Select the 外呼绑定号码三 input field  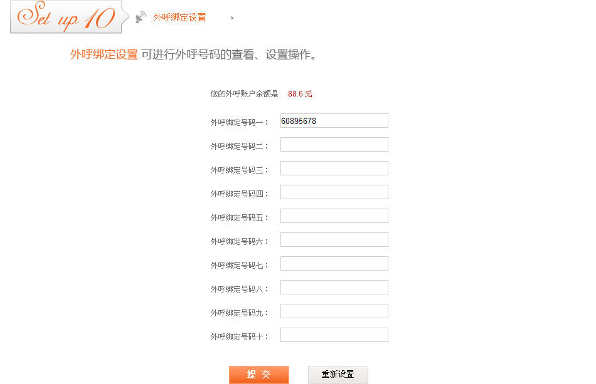[334, 169]
